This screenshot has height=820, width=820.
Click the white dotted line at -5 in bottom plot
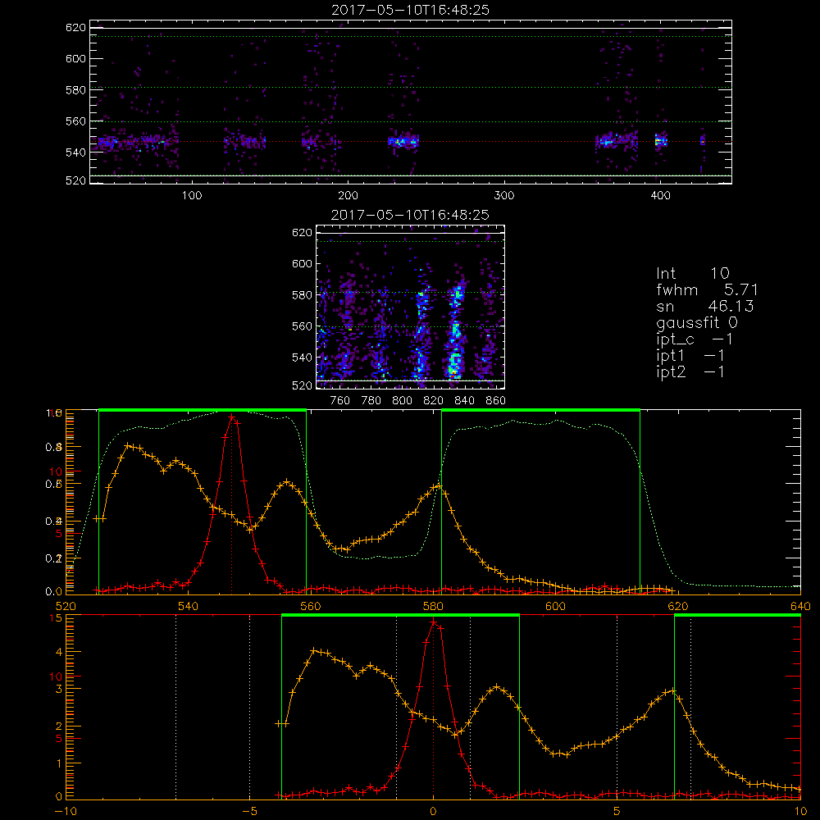(249, 707)
